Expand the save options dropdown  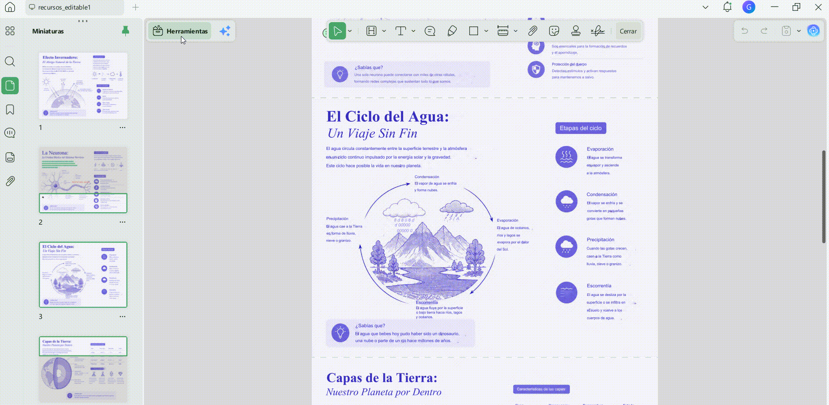[799, 31]
